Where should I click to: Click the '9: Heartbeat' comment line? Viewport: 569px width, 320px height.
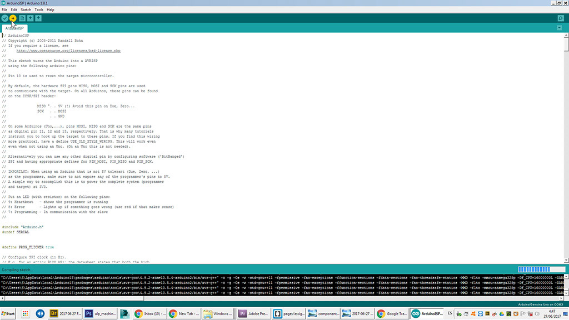(x=55, y=202)
